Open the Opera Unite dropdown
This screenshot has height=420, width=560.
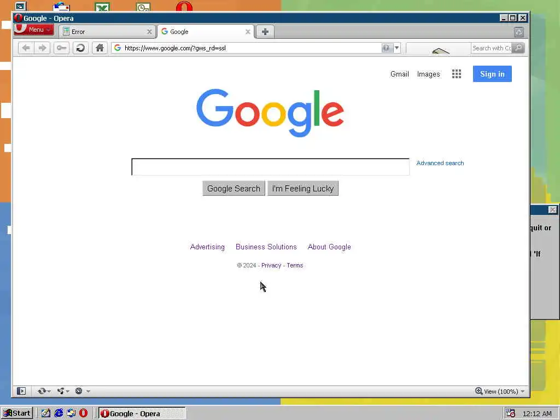63,391
